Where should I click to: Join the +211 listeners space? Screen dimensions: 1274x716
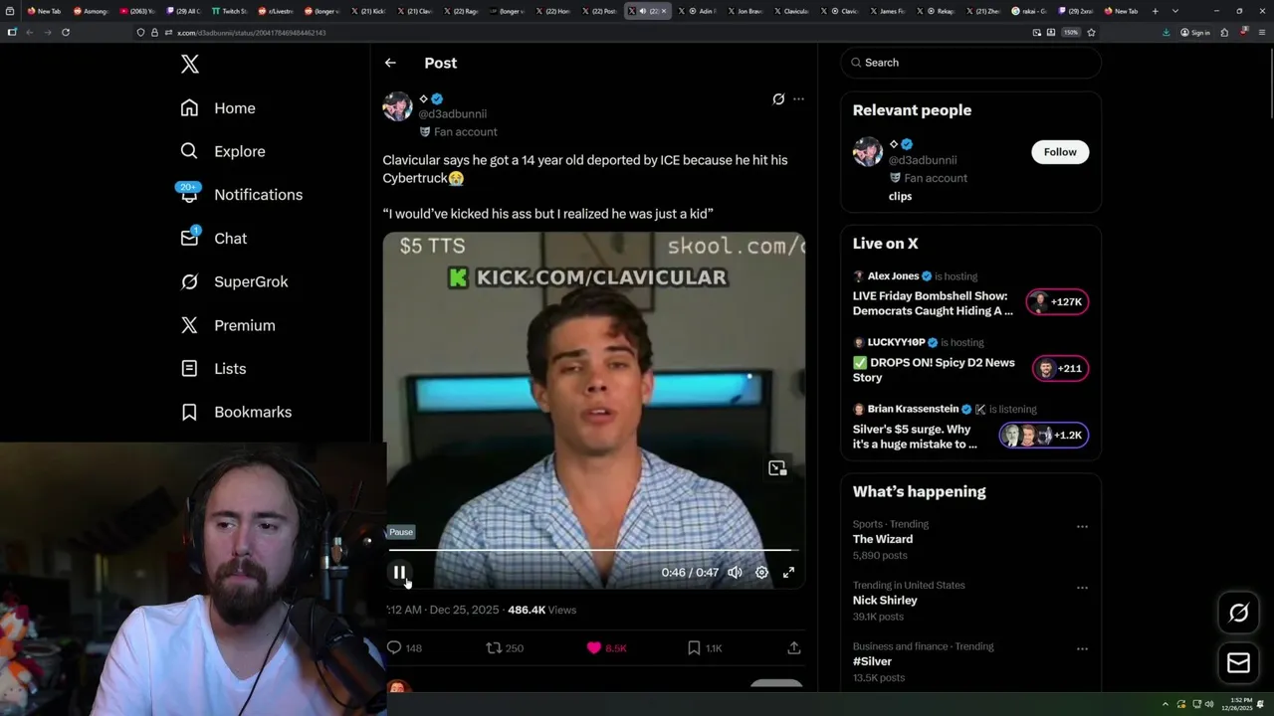click(1060, 369)
